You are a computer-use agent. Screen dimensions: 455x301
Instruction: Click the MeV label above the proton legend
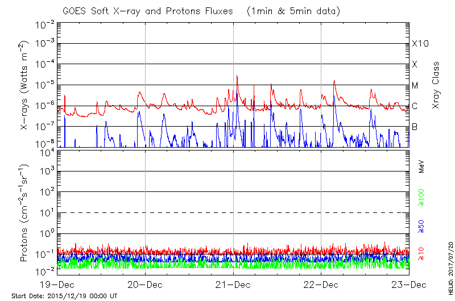click(421, 167)
